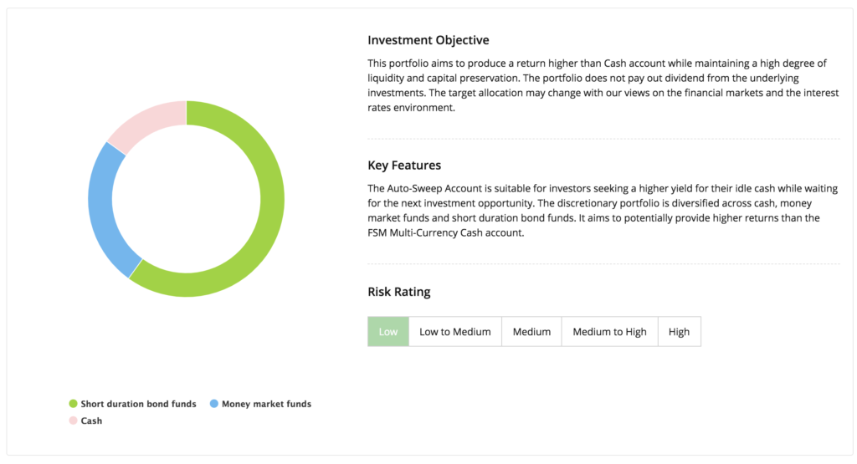The width and height of the screenshot is (857, 464).
Task: Toggle Money market funds legend label
Action: (266, 404)
